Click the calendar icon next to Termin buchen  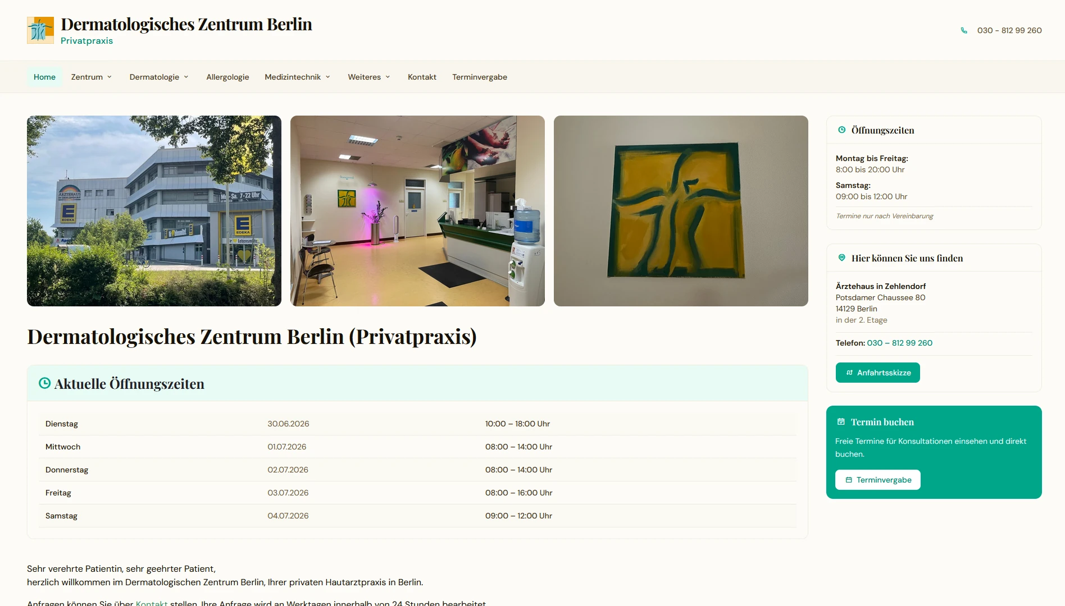pos(841,421)
